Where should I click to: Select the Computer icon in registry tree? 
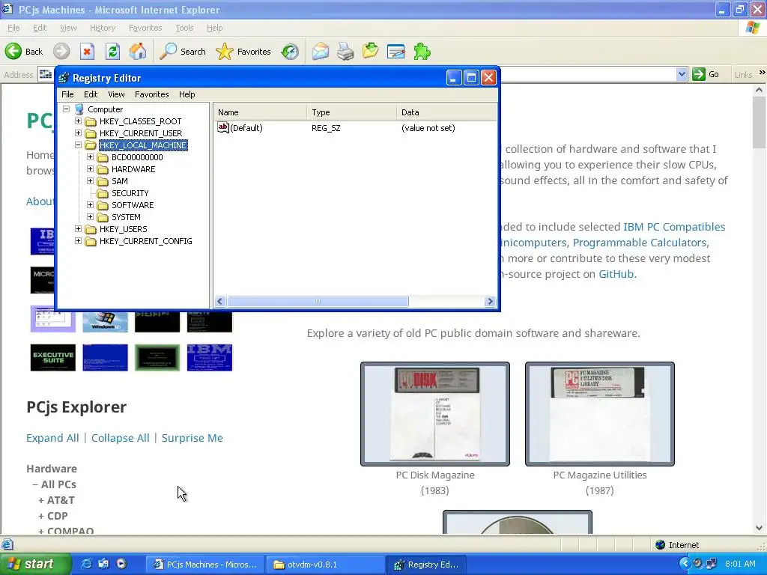click(x=79, y=109)
